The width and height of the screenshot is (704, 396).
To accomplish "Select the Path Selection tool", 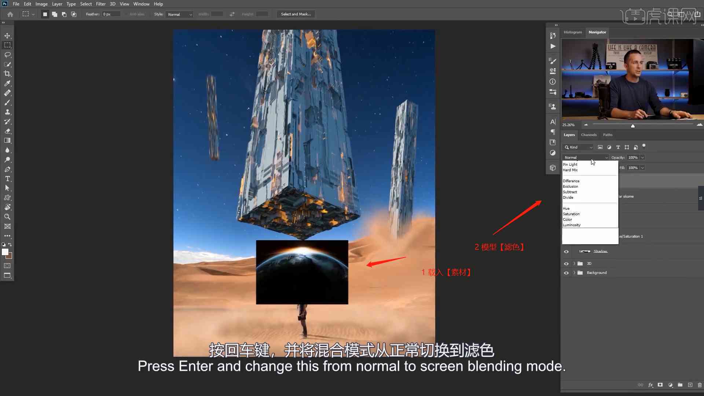I will coord(7,188).
